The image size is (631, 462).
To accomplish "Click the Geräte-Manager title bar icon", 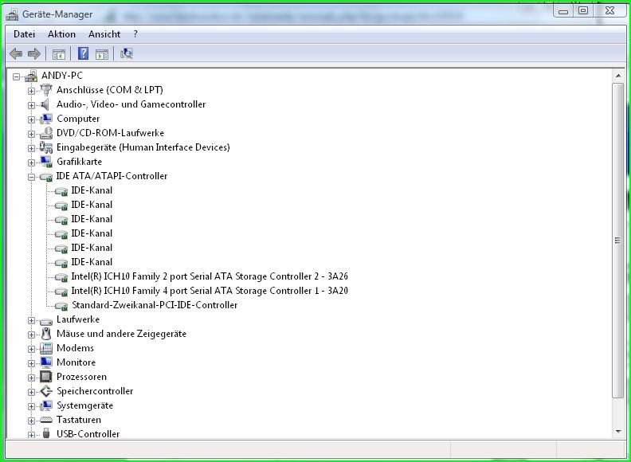I will [x=12, y=14].
